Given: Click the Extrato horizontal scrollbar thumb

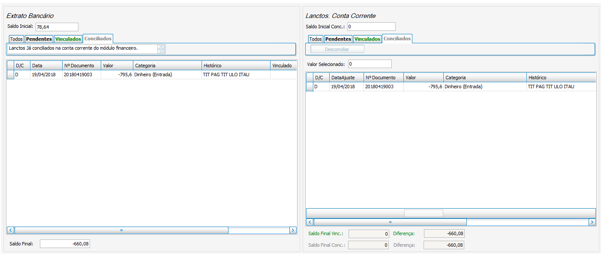Looking at the screenshot, I should [x=121, y=230].
